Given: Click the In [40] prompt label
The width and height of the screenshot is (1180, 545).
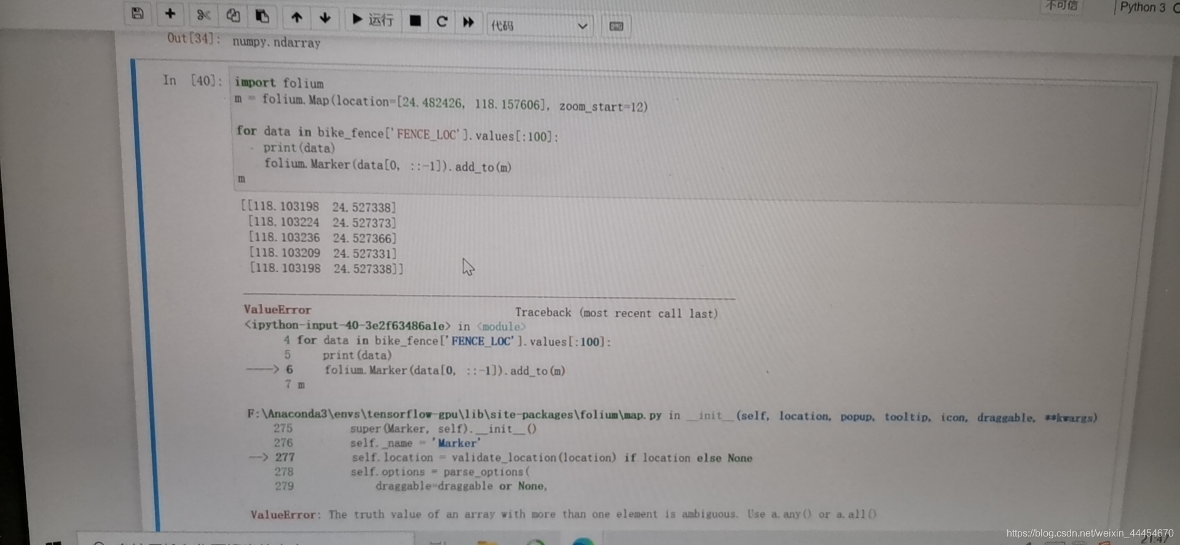Looking at the screenshot, I should pos(192,80).
